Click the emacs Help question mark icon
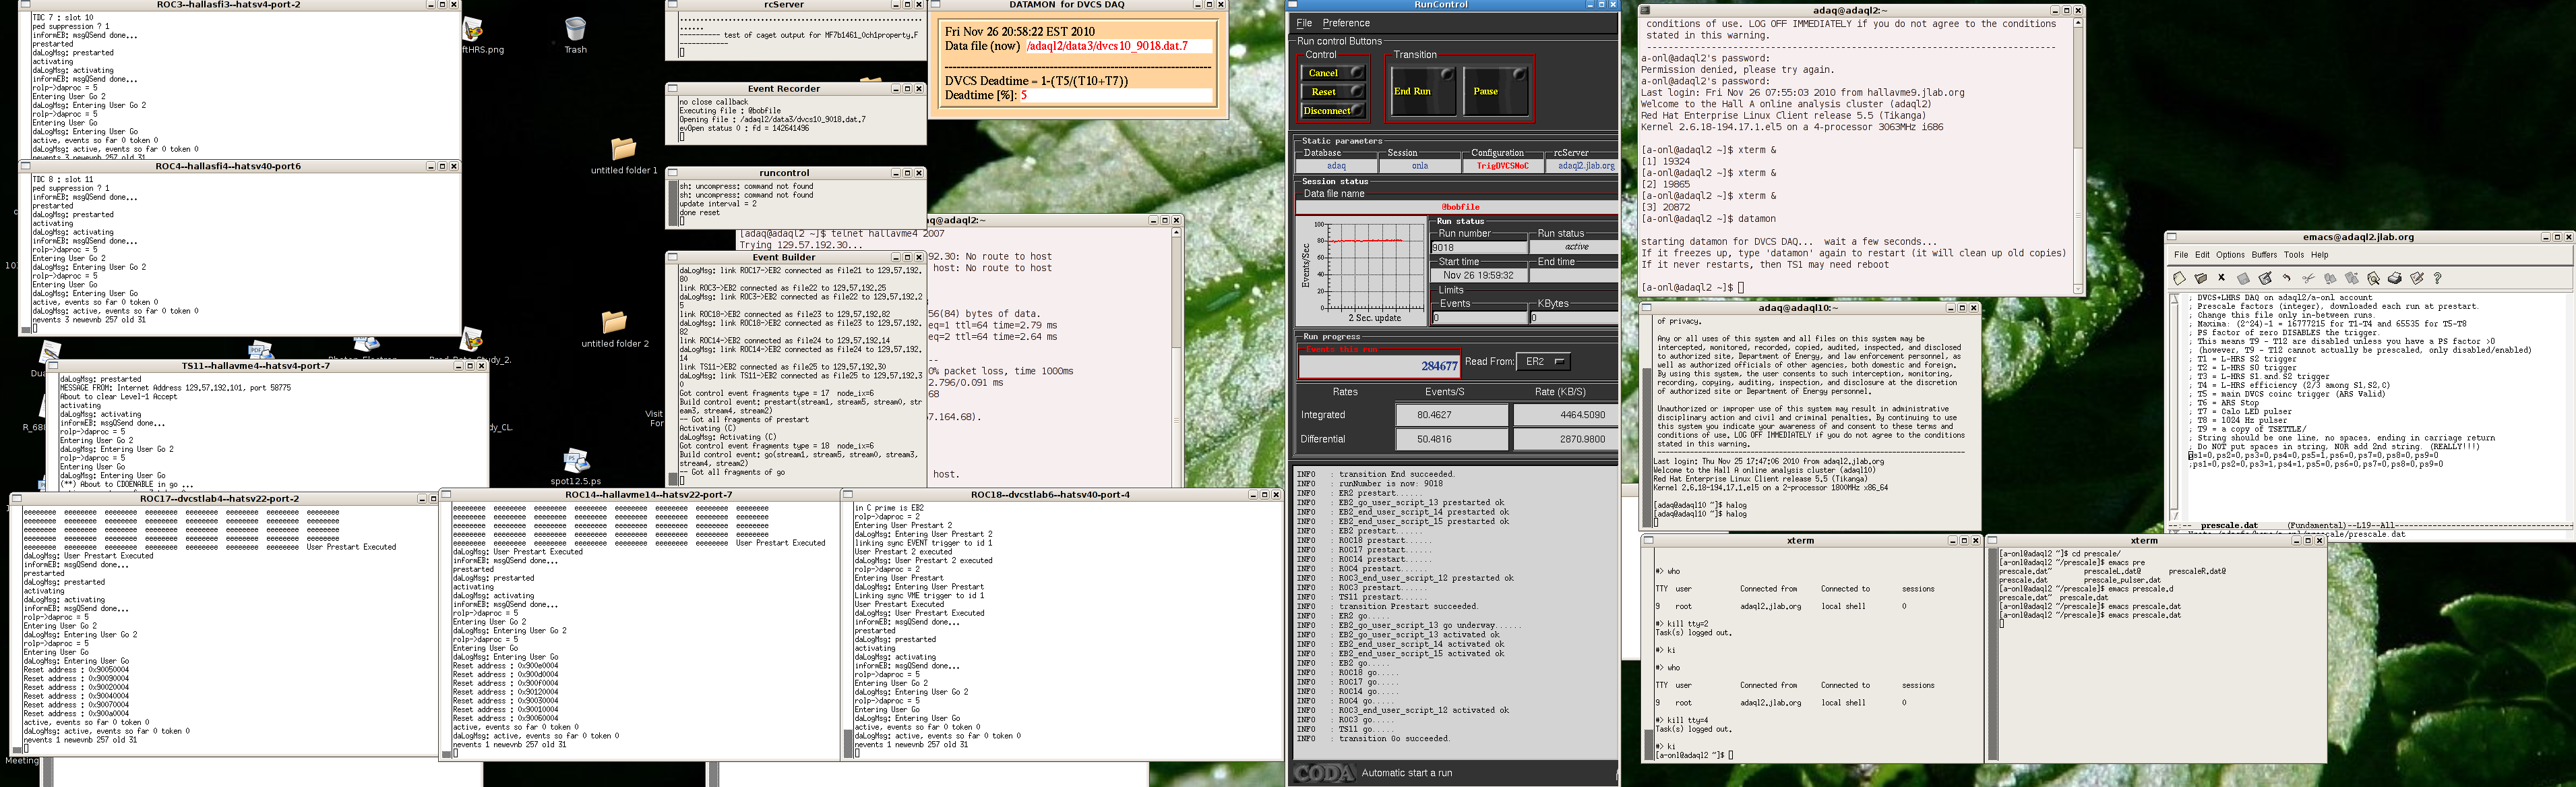The image size is (2576, 787). coord(2437,278)
